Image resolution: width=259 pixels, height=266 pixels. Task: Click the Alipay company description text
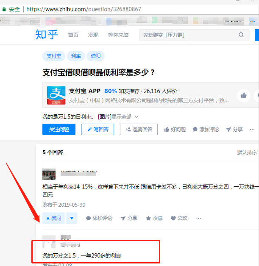coord(149,100)
